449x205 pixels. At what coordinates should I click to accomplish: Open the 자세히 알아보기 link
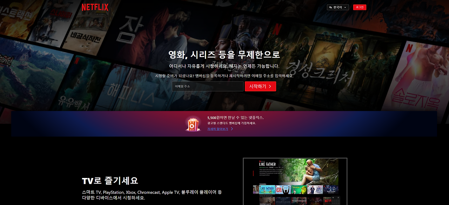[220, 129]
